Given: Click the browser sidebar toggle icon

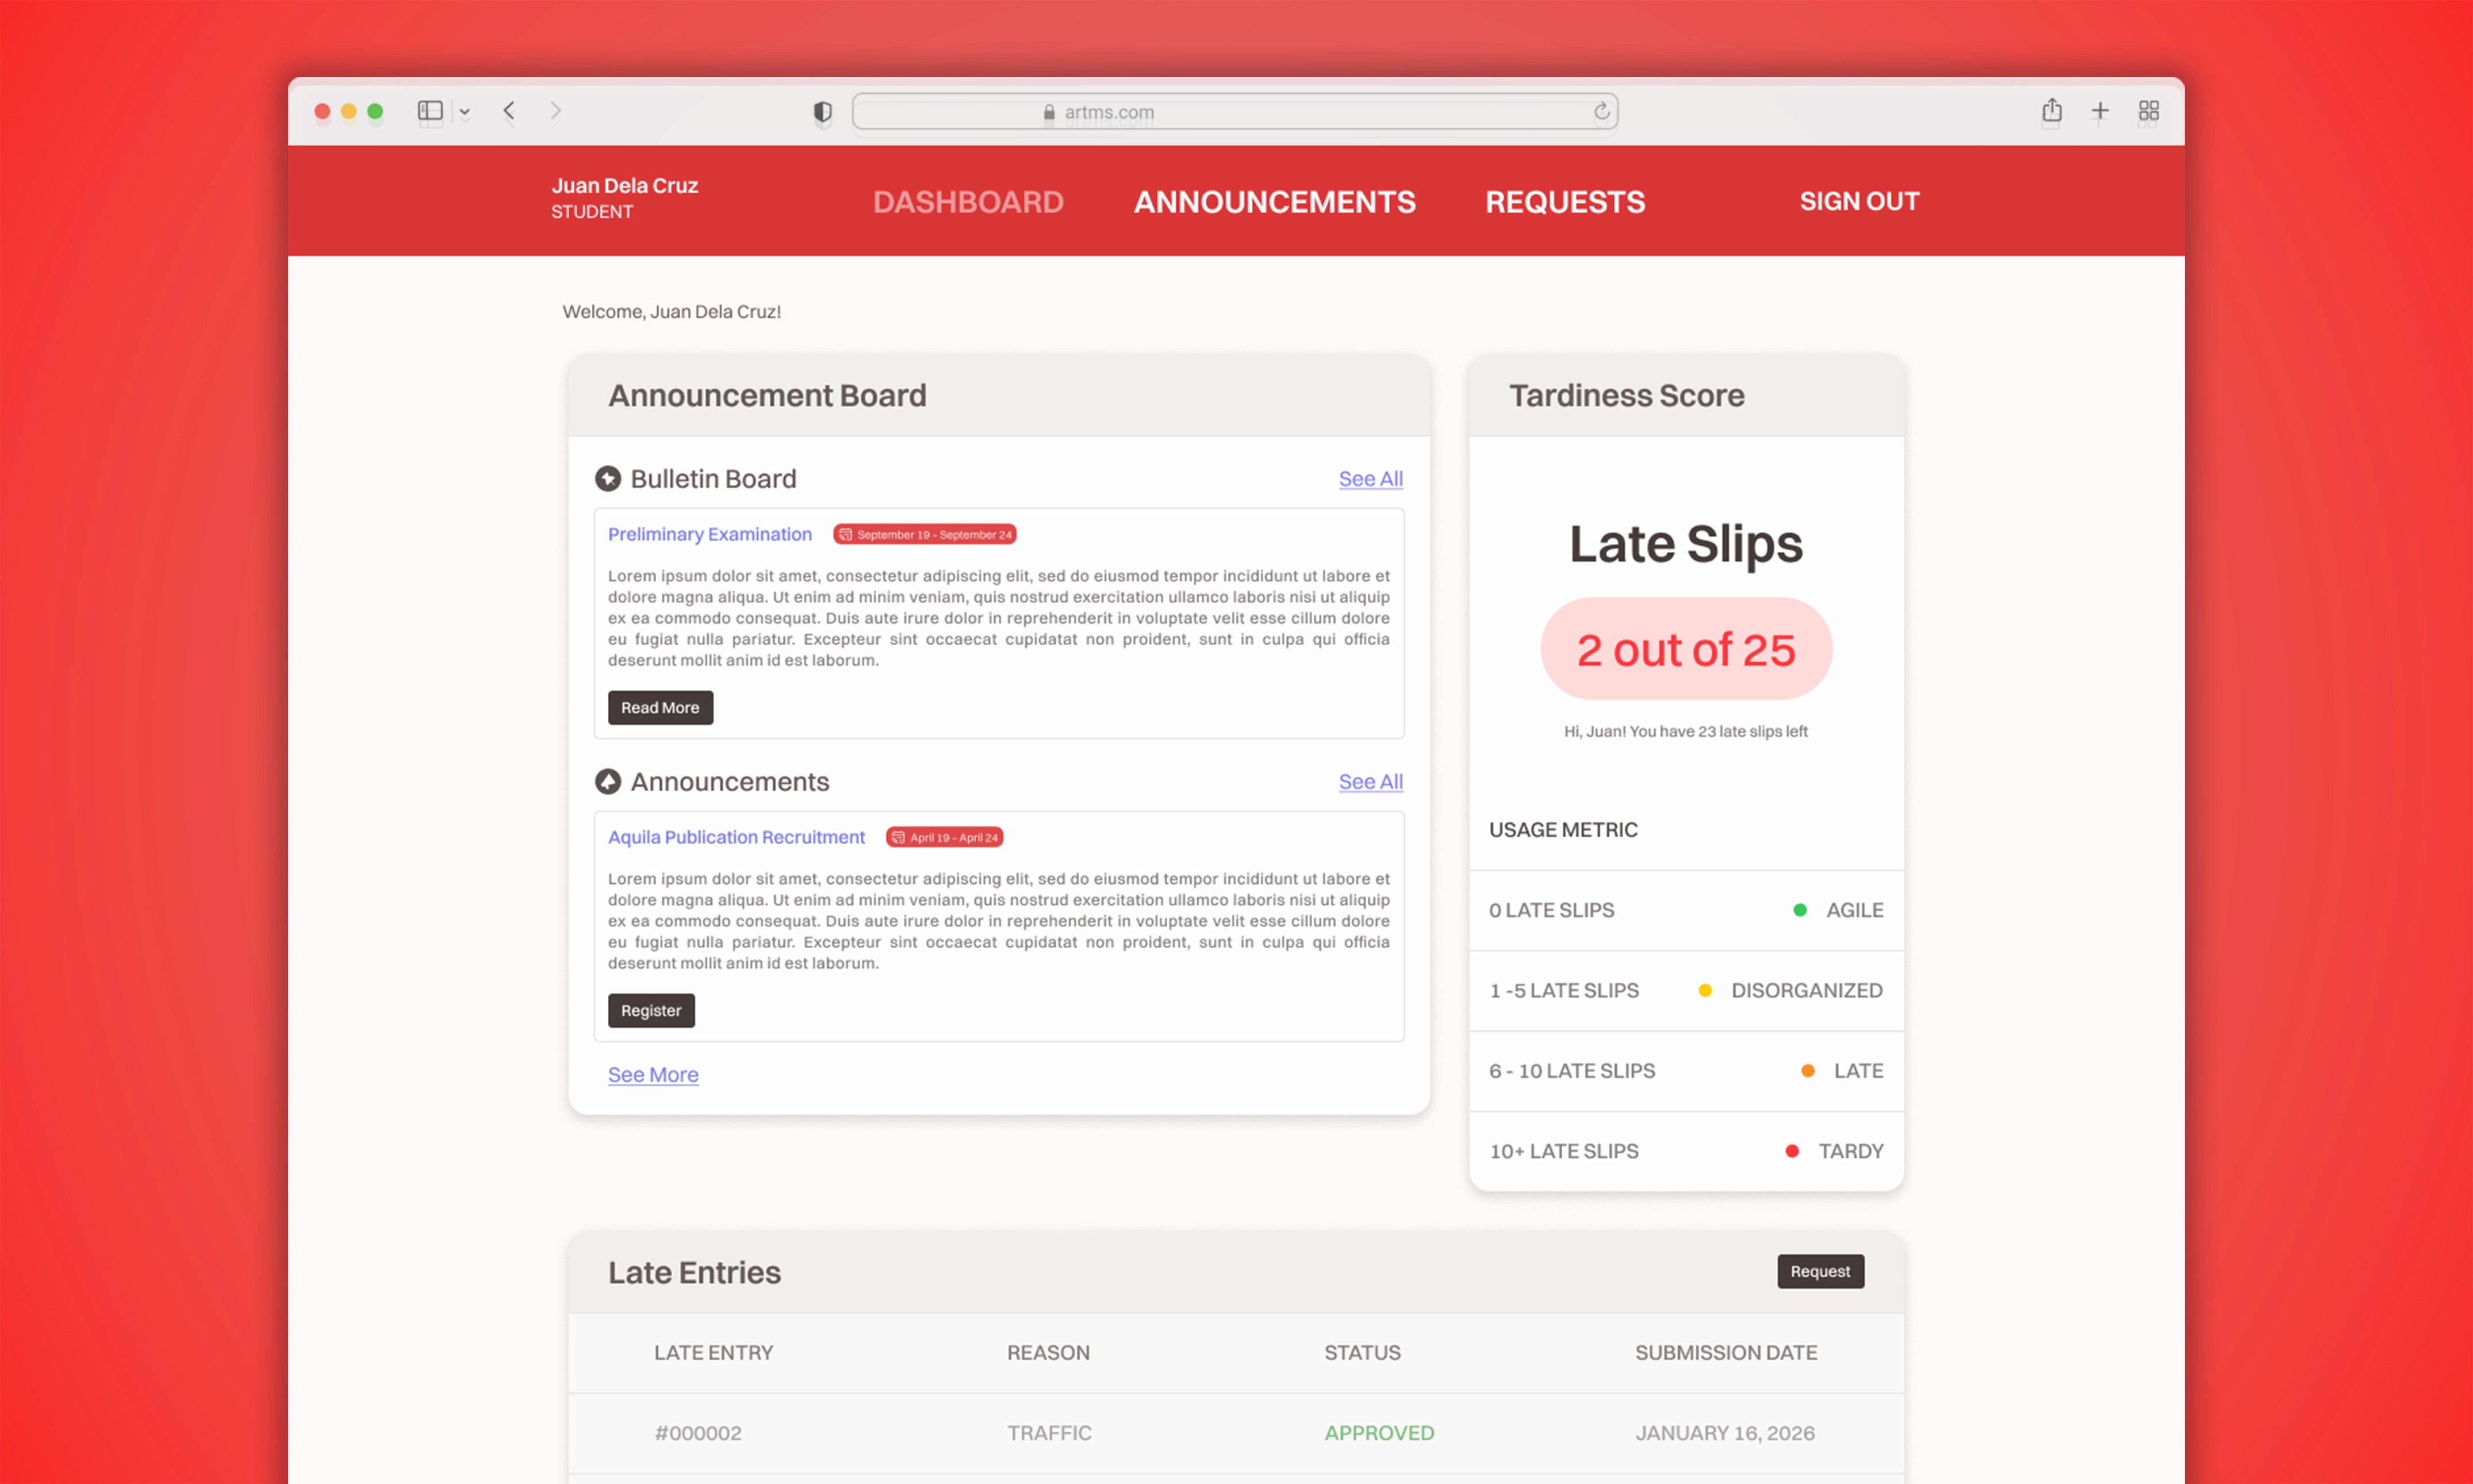Looking at the screenshot, I should [x=430, y=111].
